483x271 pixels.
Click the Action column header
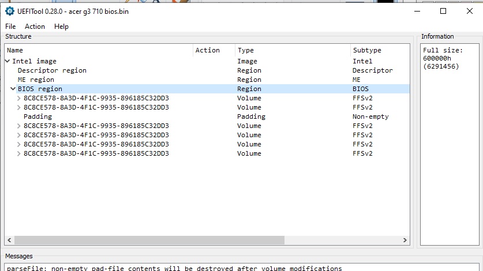coord(214,50)
